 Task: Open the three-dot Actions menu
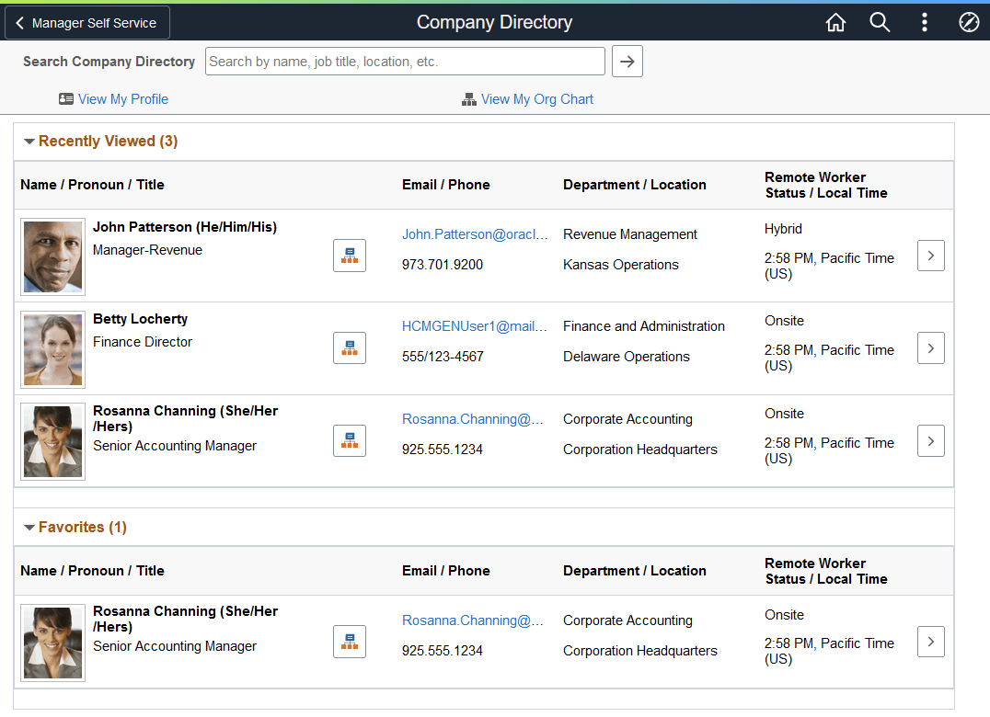(x=925, y=23)
